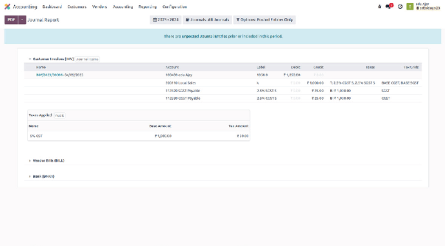Viewport: 445px width, 246px height.
Task: Click the Odoo Accounting app logo
Action: [7, 6]
